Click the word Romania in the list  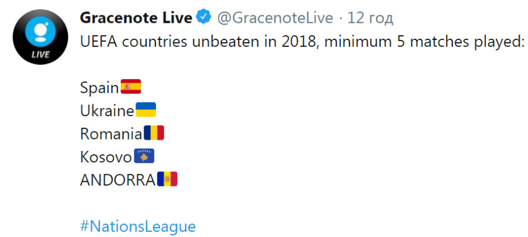[x=111, y=134]
